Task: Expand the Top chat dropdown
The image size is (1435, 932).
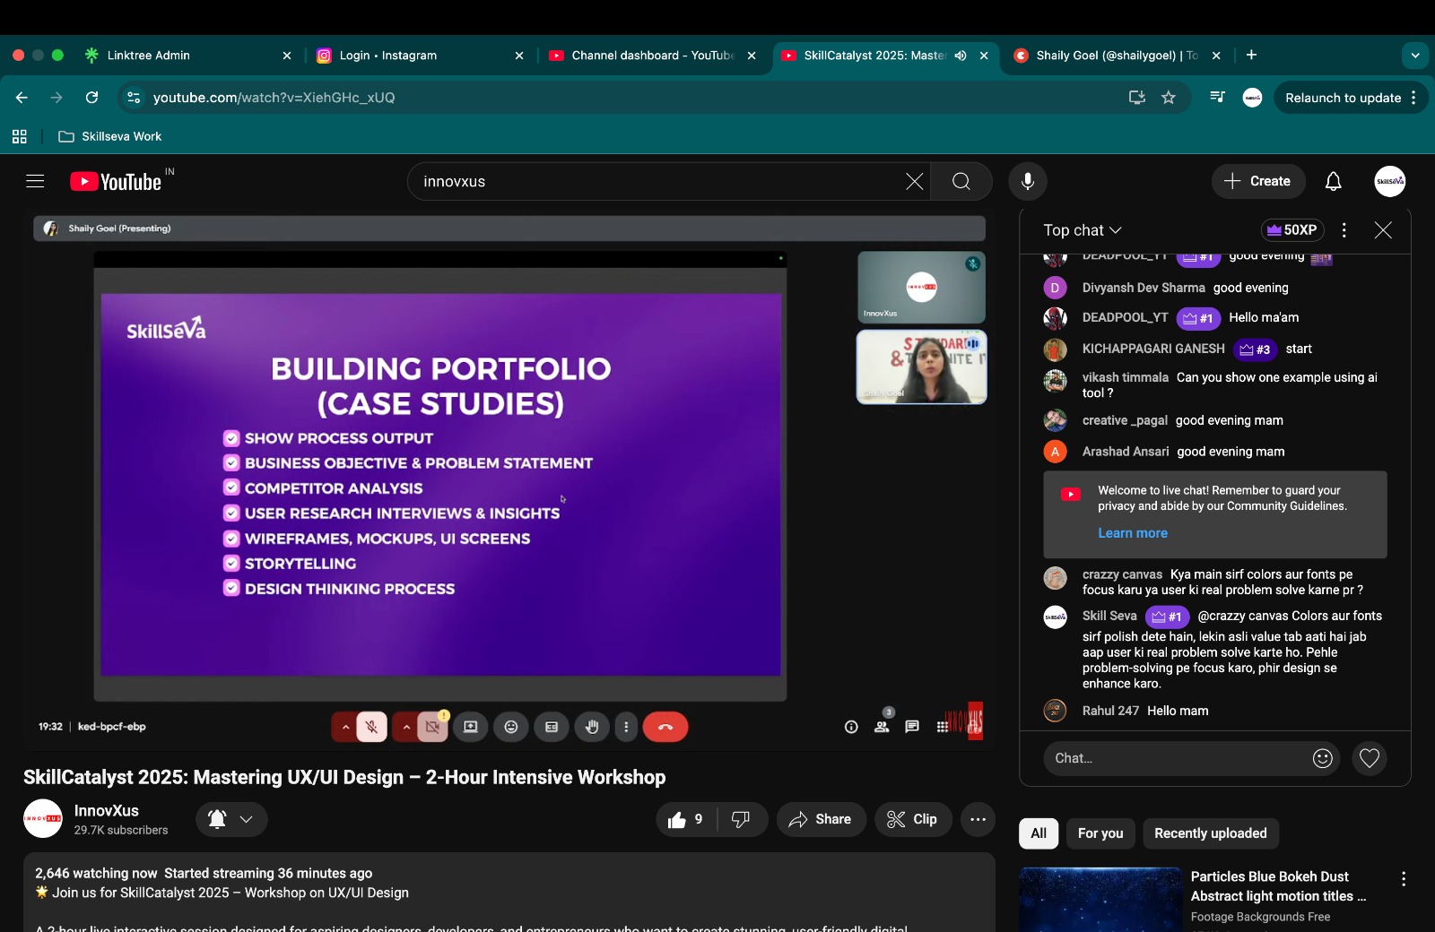Action: point(1083,230)
